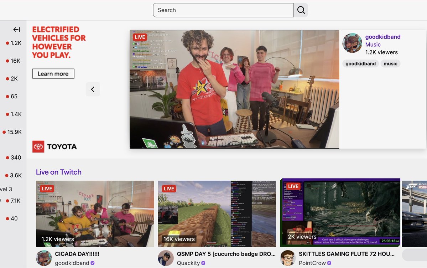Viewport: 427px width, 268px height.
Task: Open goodkidband avatar under CICADA DAY
Action: (x=44, y=258)
